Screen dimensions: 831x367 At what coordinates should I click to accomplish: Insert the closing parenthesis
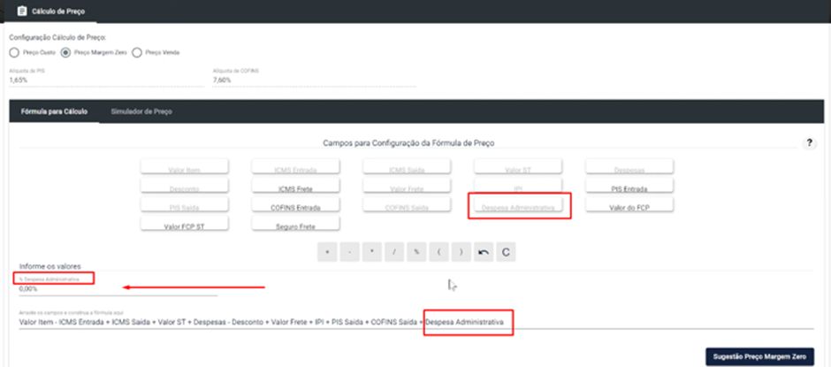pyautogui.click(x=461, y=252)
